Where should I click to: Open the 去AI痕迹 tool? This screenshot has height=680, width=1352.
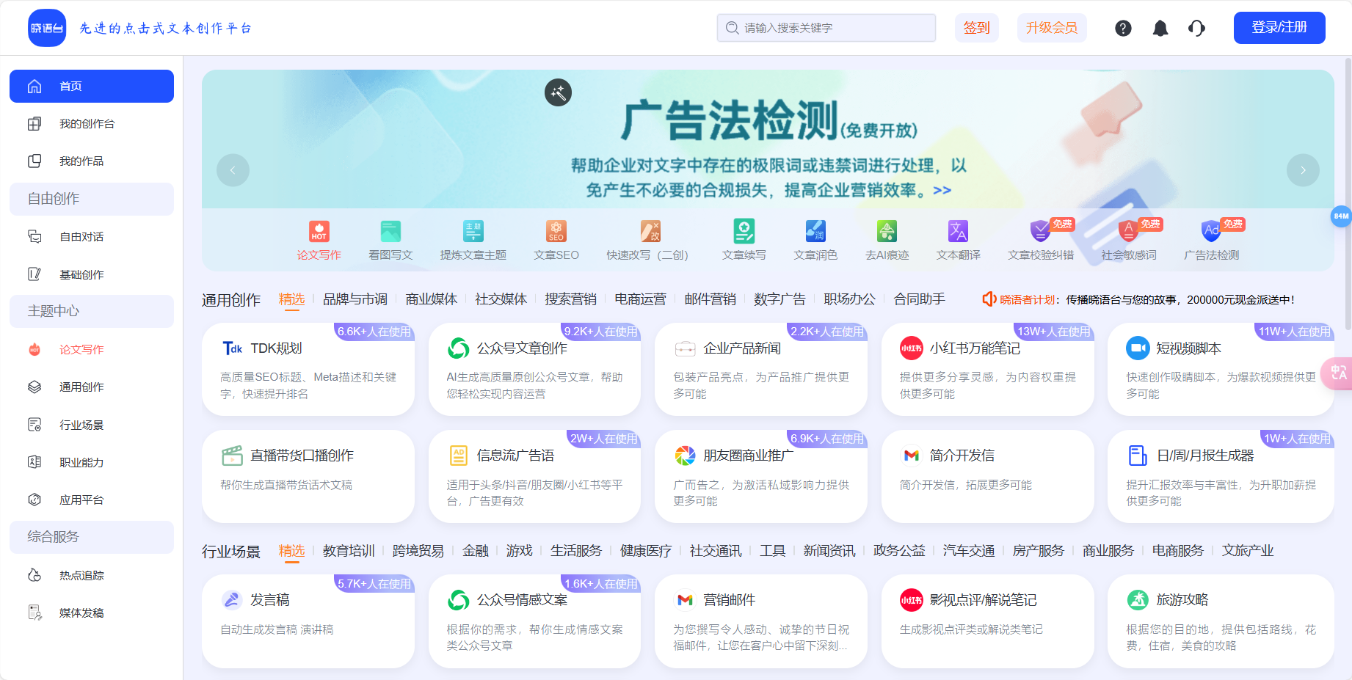coord(886,232)
